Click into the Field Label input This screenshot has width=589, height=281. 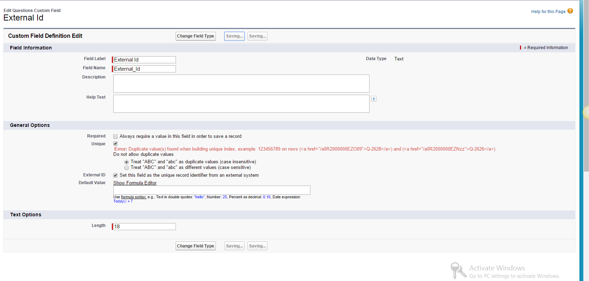(144, 60)
